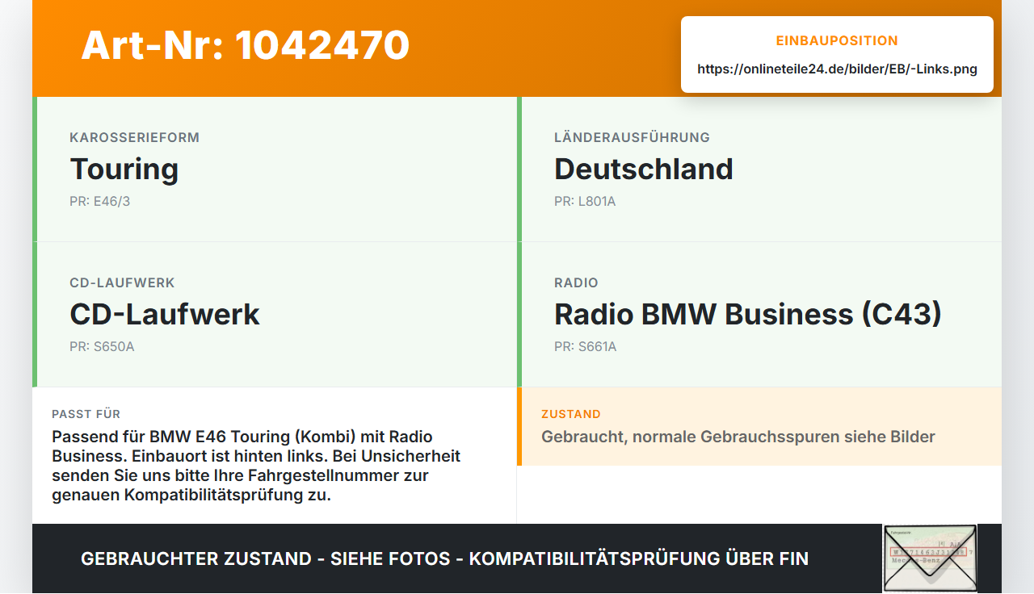Viewport: 1034px width, 594px height.
Task: Select the Art-Nr: 1042470 title
Action: tap(246, 45)
